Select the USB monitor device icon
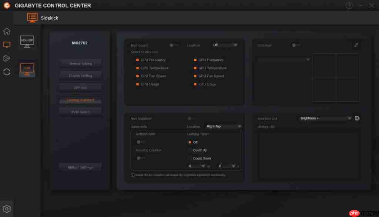The image size is (379, 217). pyautogui.click(x=27, y=70)
